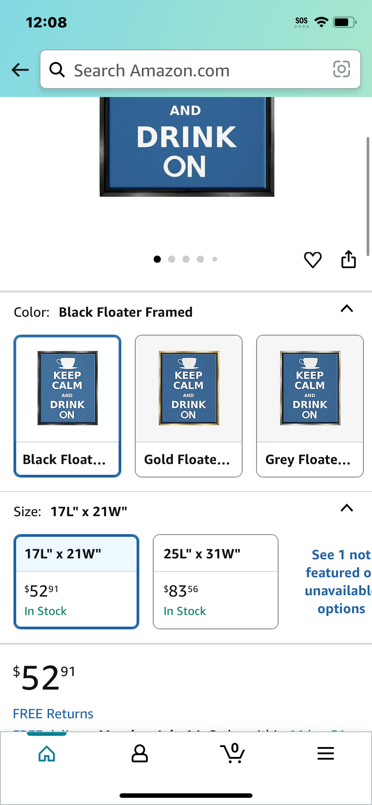The image size is (372, 805).
Task: Jump to second image carousel dot
Action: tap(172, 259)
